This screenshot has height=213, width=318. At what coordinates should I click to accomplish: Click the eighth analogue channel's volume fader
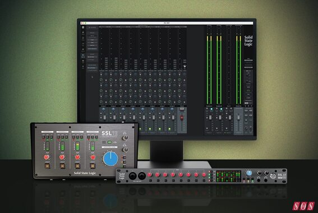click(x=173, y=117)
